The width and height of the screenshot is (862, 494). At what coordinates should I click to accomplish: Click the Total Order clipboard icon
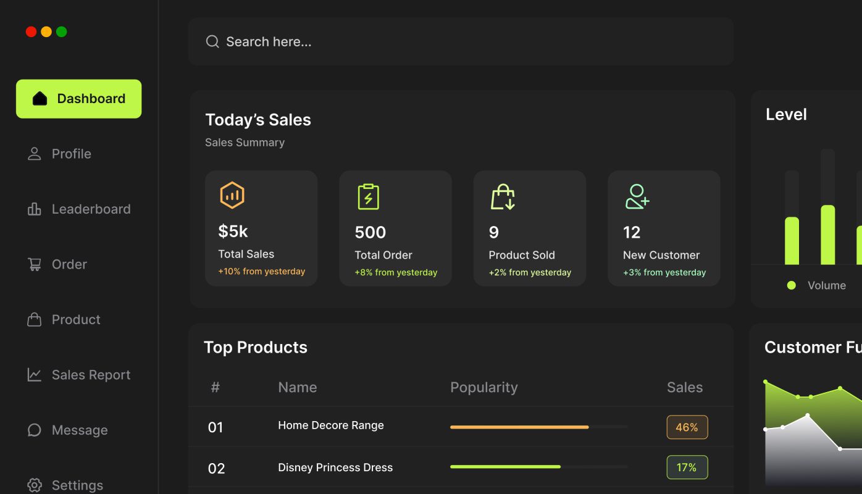coord(369,196)
